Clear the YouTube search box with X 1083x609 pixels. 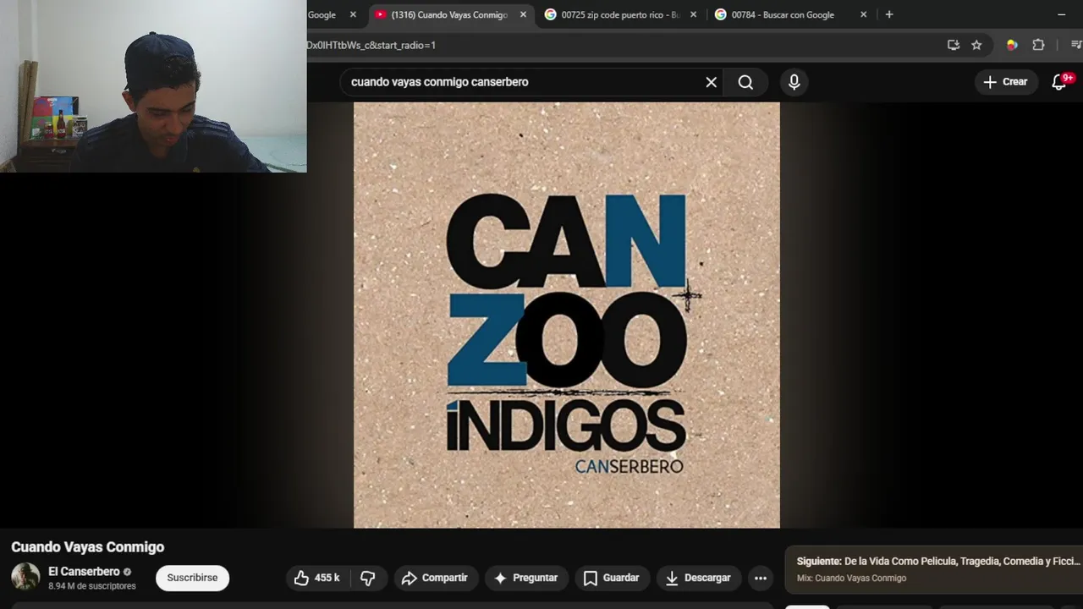point(711,82)
